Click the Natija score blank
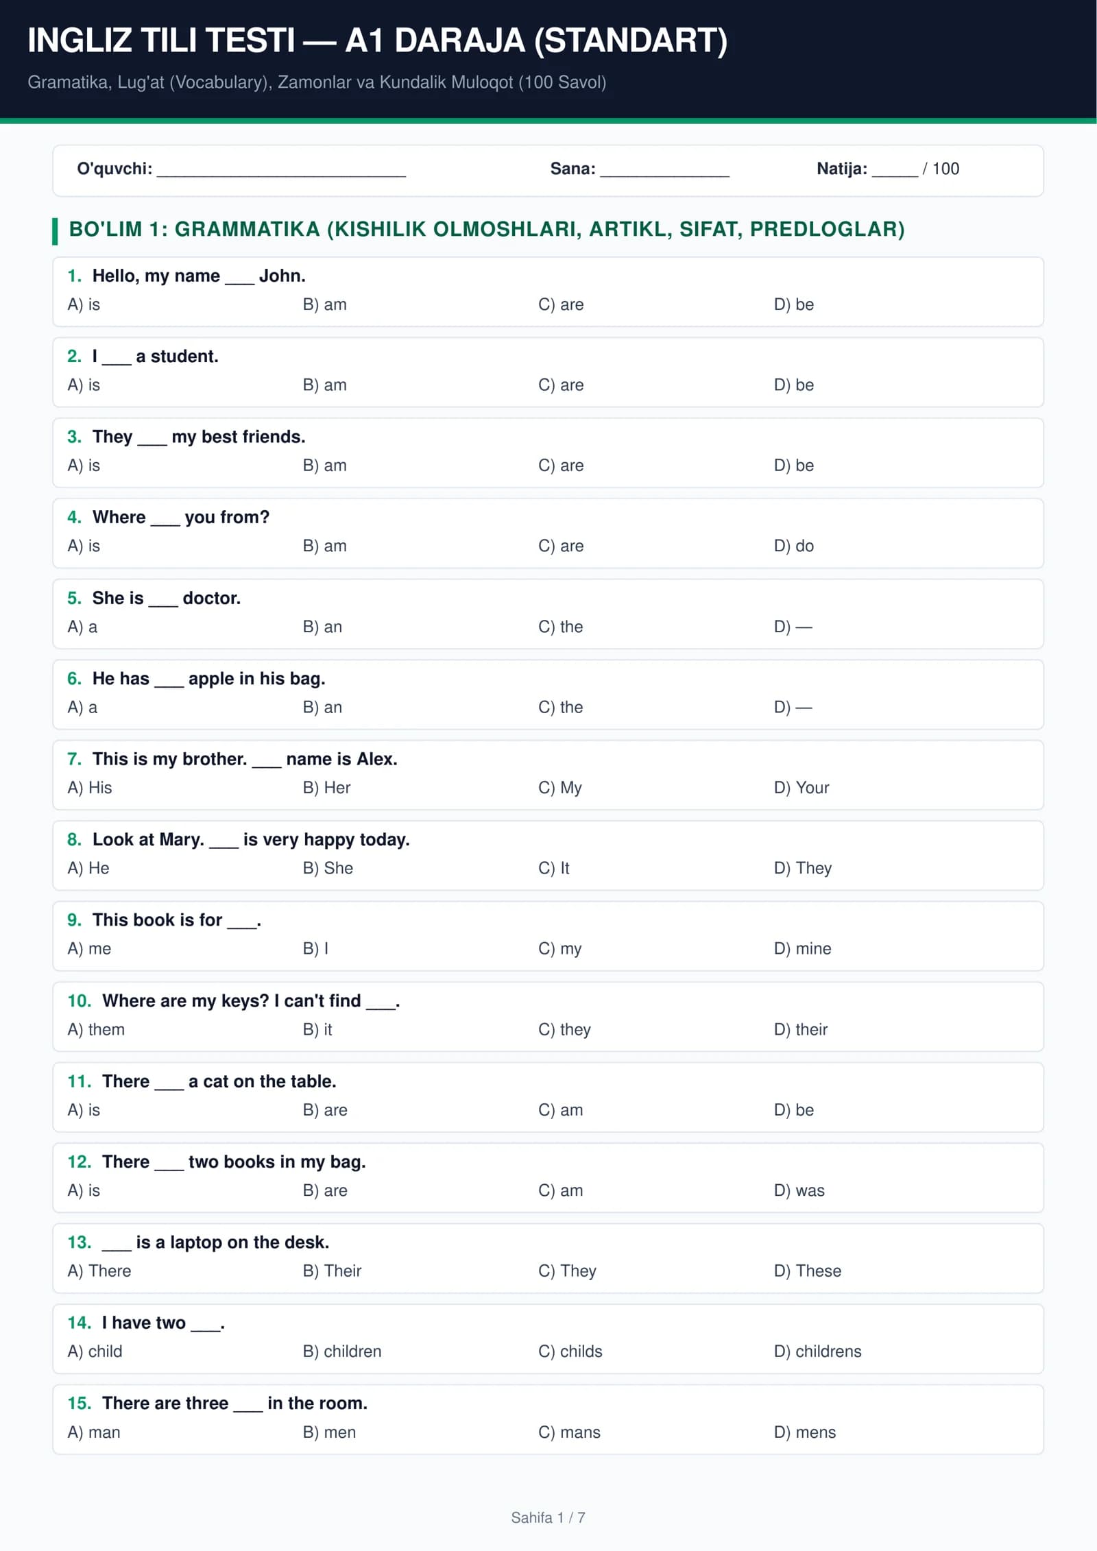 [x=895, y=170]
